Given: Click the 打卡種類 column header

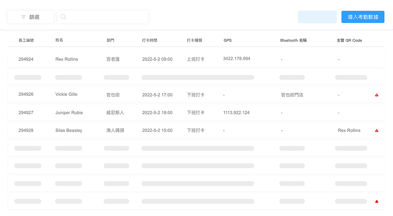Looking at the screenshot, I should (194, 40).
